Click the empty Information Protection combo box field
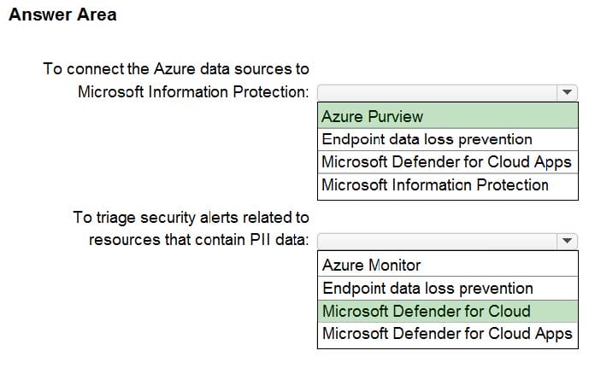Screen dimensions: 589x368 pos(436,93)
